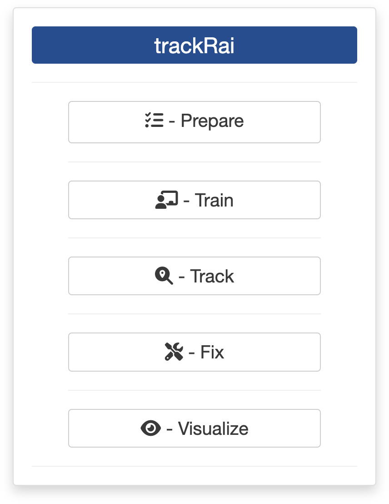
Task: Launch the Track step
Action: (x=194, y=276)
